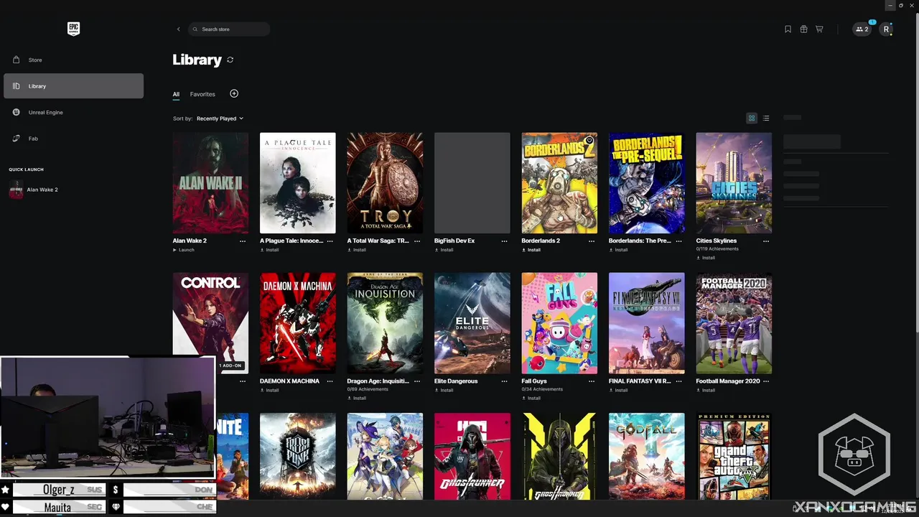Add a new collection with plus
The image size is (919, 517).
click(234, 93)
